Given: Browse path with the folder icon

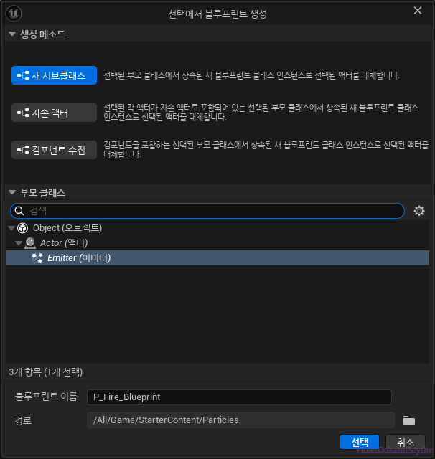Looking at the screenshot, I should pos(409,420).
